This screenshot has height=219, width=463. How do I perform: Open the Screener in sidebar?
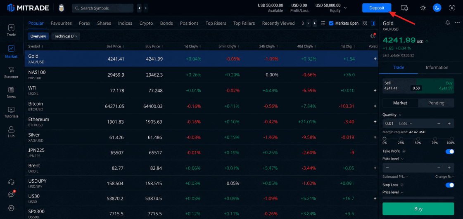click(11, 73)
